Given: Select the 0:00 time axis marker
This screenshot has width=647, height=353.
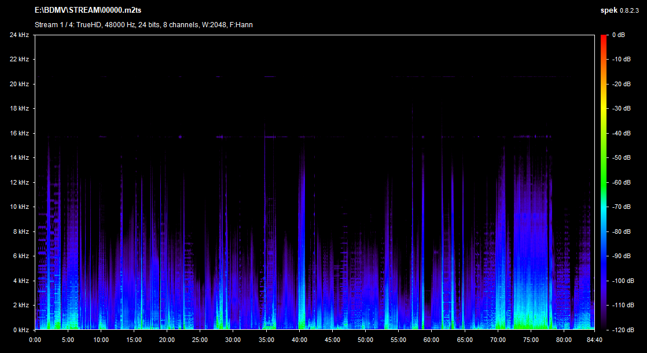Looking at the screenshot, I should coord(35,340).
